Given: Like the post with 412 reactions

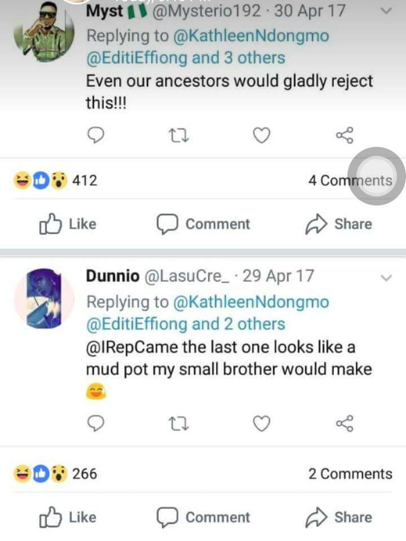Looking at the screenshot, I should point(68,224).
